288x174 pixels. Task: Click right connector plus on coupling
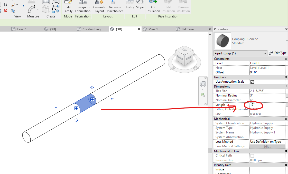tap(92, 99)
